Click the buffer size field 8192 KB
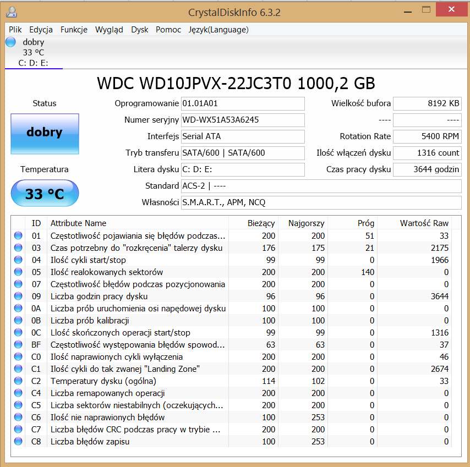 point(427,103)
